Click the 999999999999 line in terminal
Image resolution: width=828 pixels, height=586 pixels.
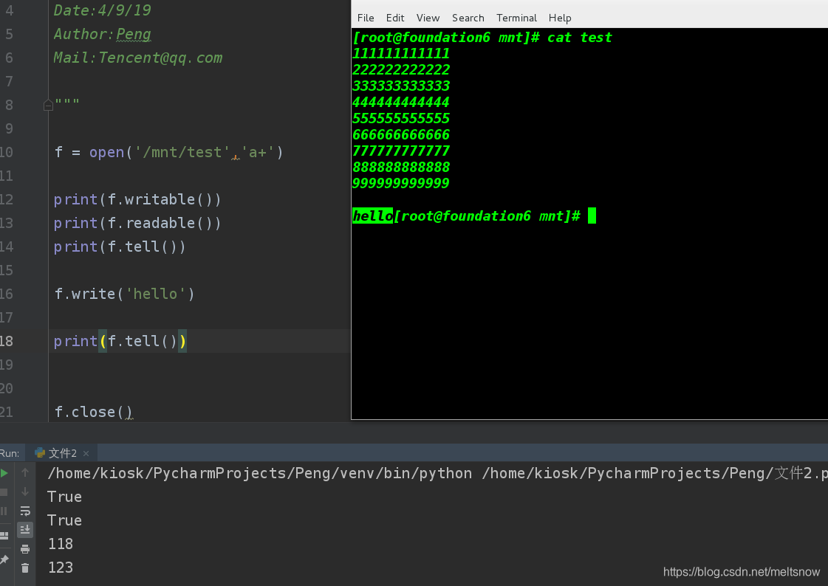(x=401, y=184)
